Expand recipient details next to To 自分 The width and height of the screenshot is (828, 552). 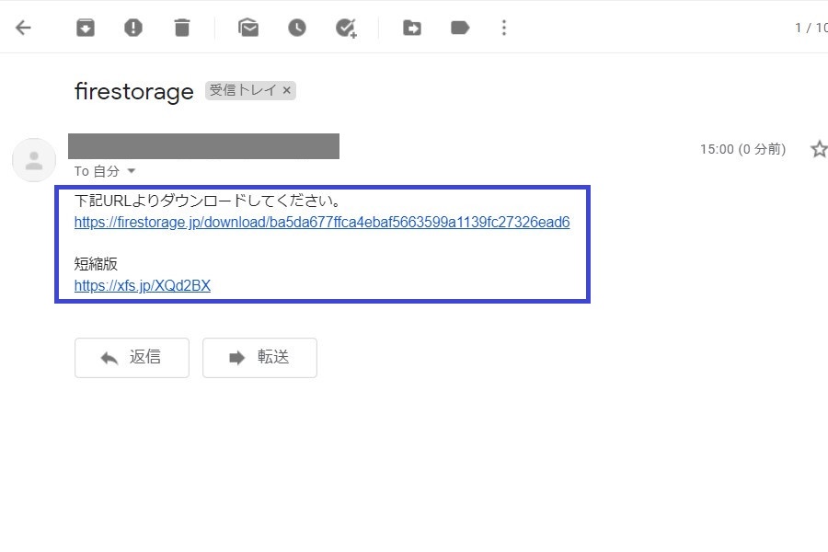coord(131,171)
